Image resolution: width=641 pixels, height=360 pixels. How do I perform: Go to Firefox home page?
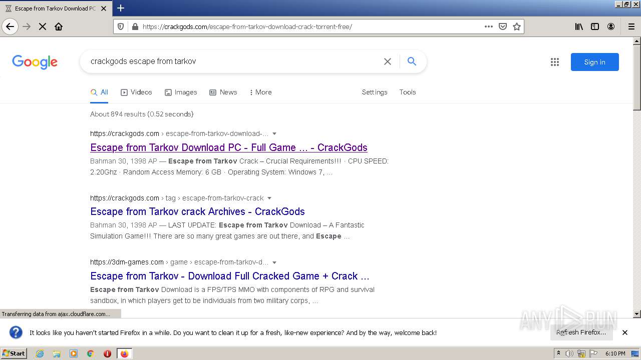[59, 26]
